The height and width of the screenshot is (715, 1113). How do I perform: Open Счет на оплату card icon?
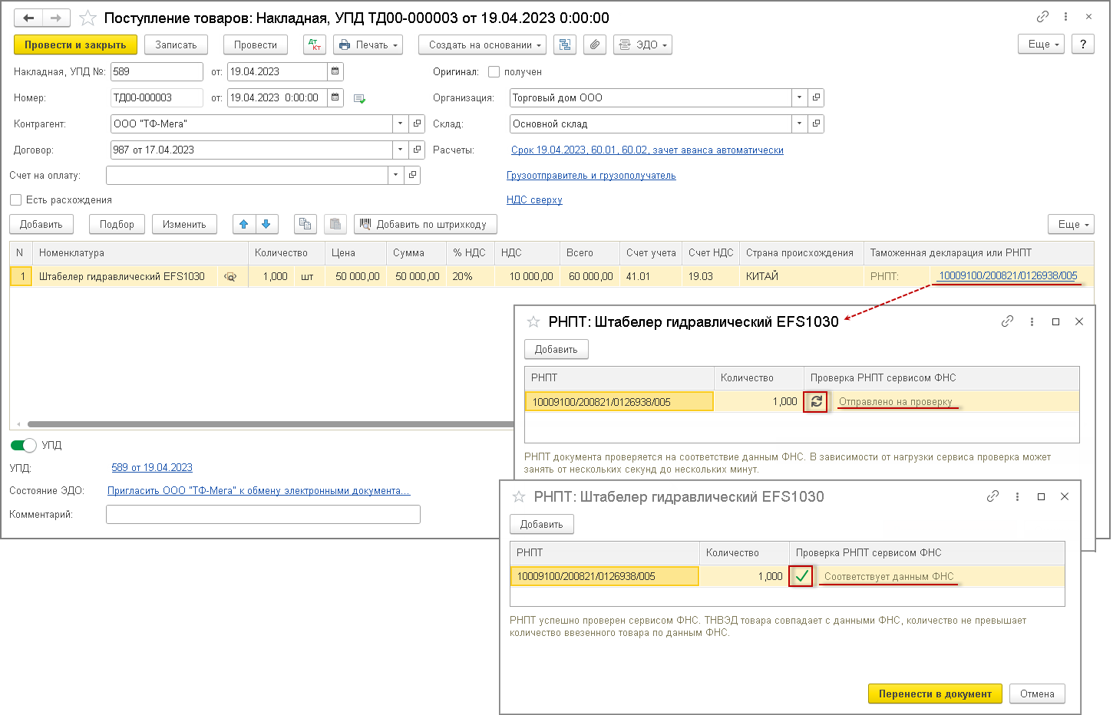413,175
